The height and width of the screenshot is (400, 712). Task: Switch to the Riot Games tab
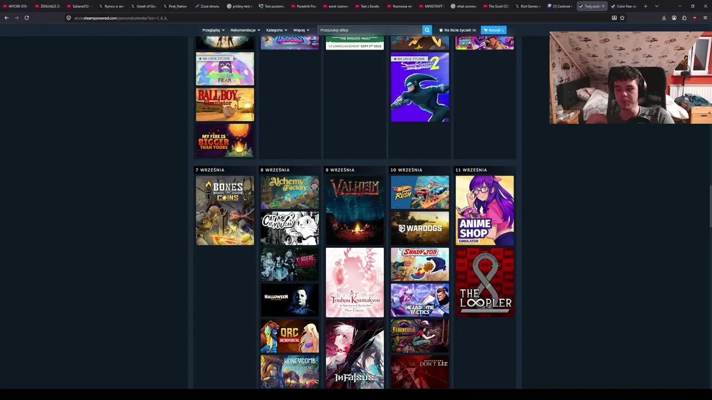tap(528, 6)
